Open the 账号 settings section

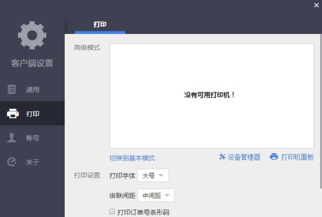[x=32, y=138]
